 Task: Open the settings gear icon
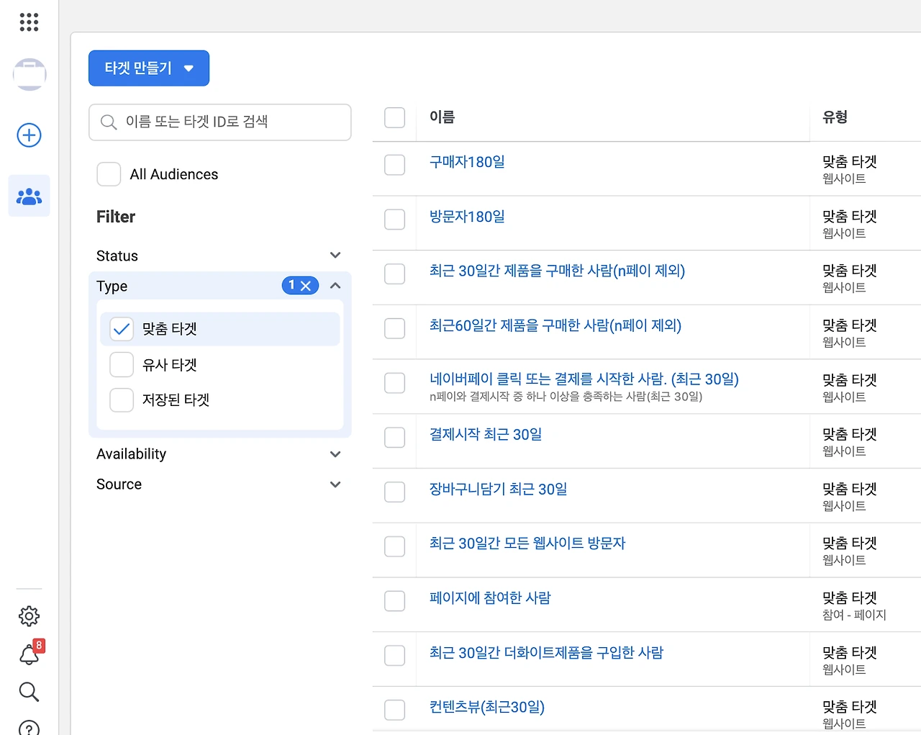29,616
